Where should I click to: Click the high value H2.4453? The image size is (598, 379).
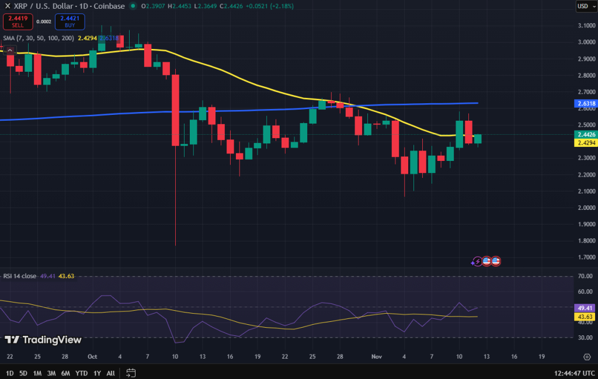(180, 6)
